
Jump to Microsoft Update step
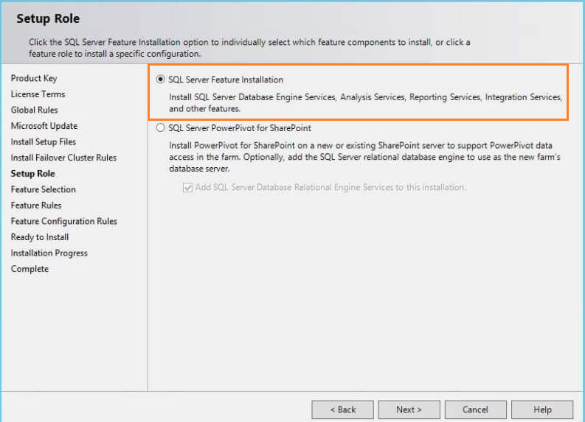pyautogui.click(x=44, y=126)
